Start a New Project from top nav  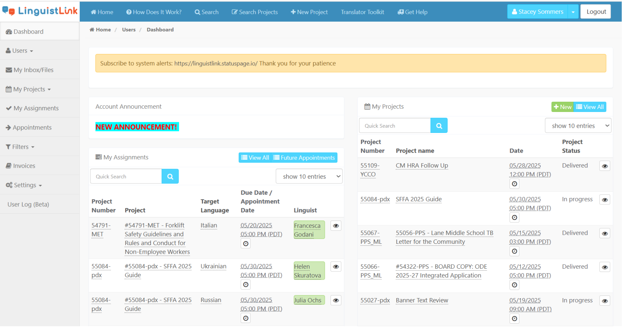tap(309, 12)
